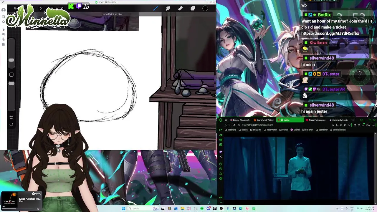Open the Course bookmark
Screen dimensions: 377x212
pyautogui.click(x=295, y=130)
